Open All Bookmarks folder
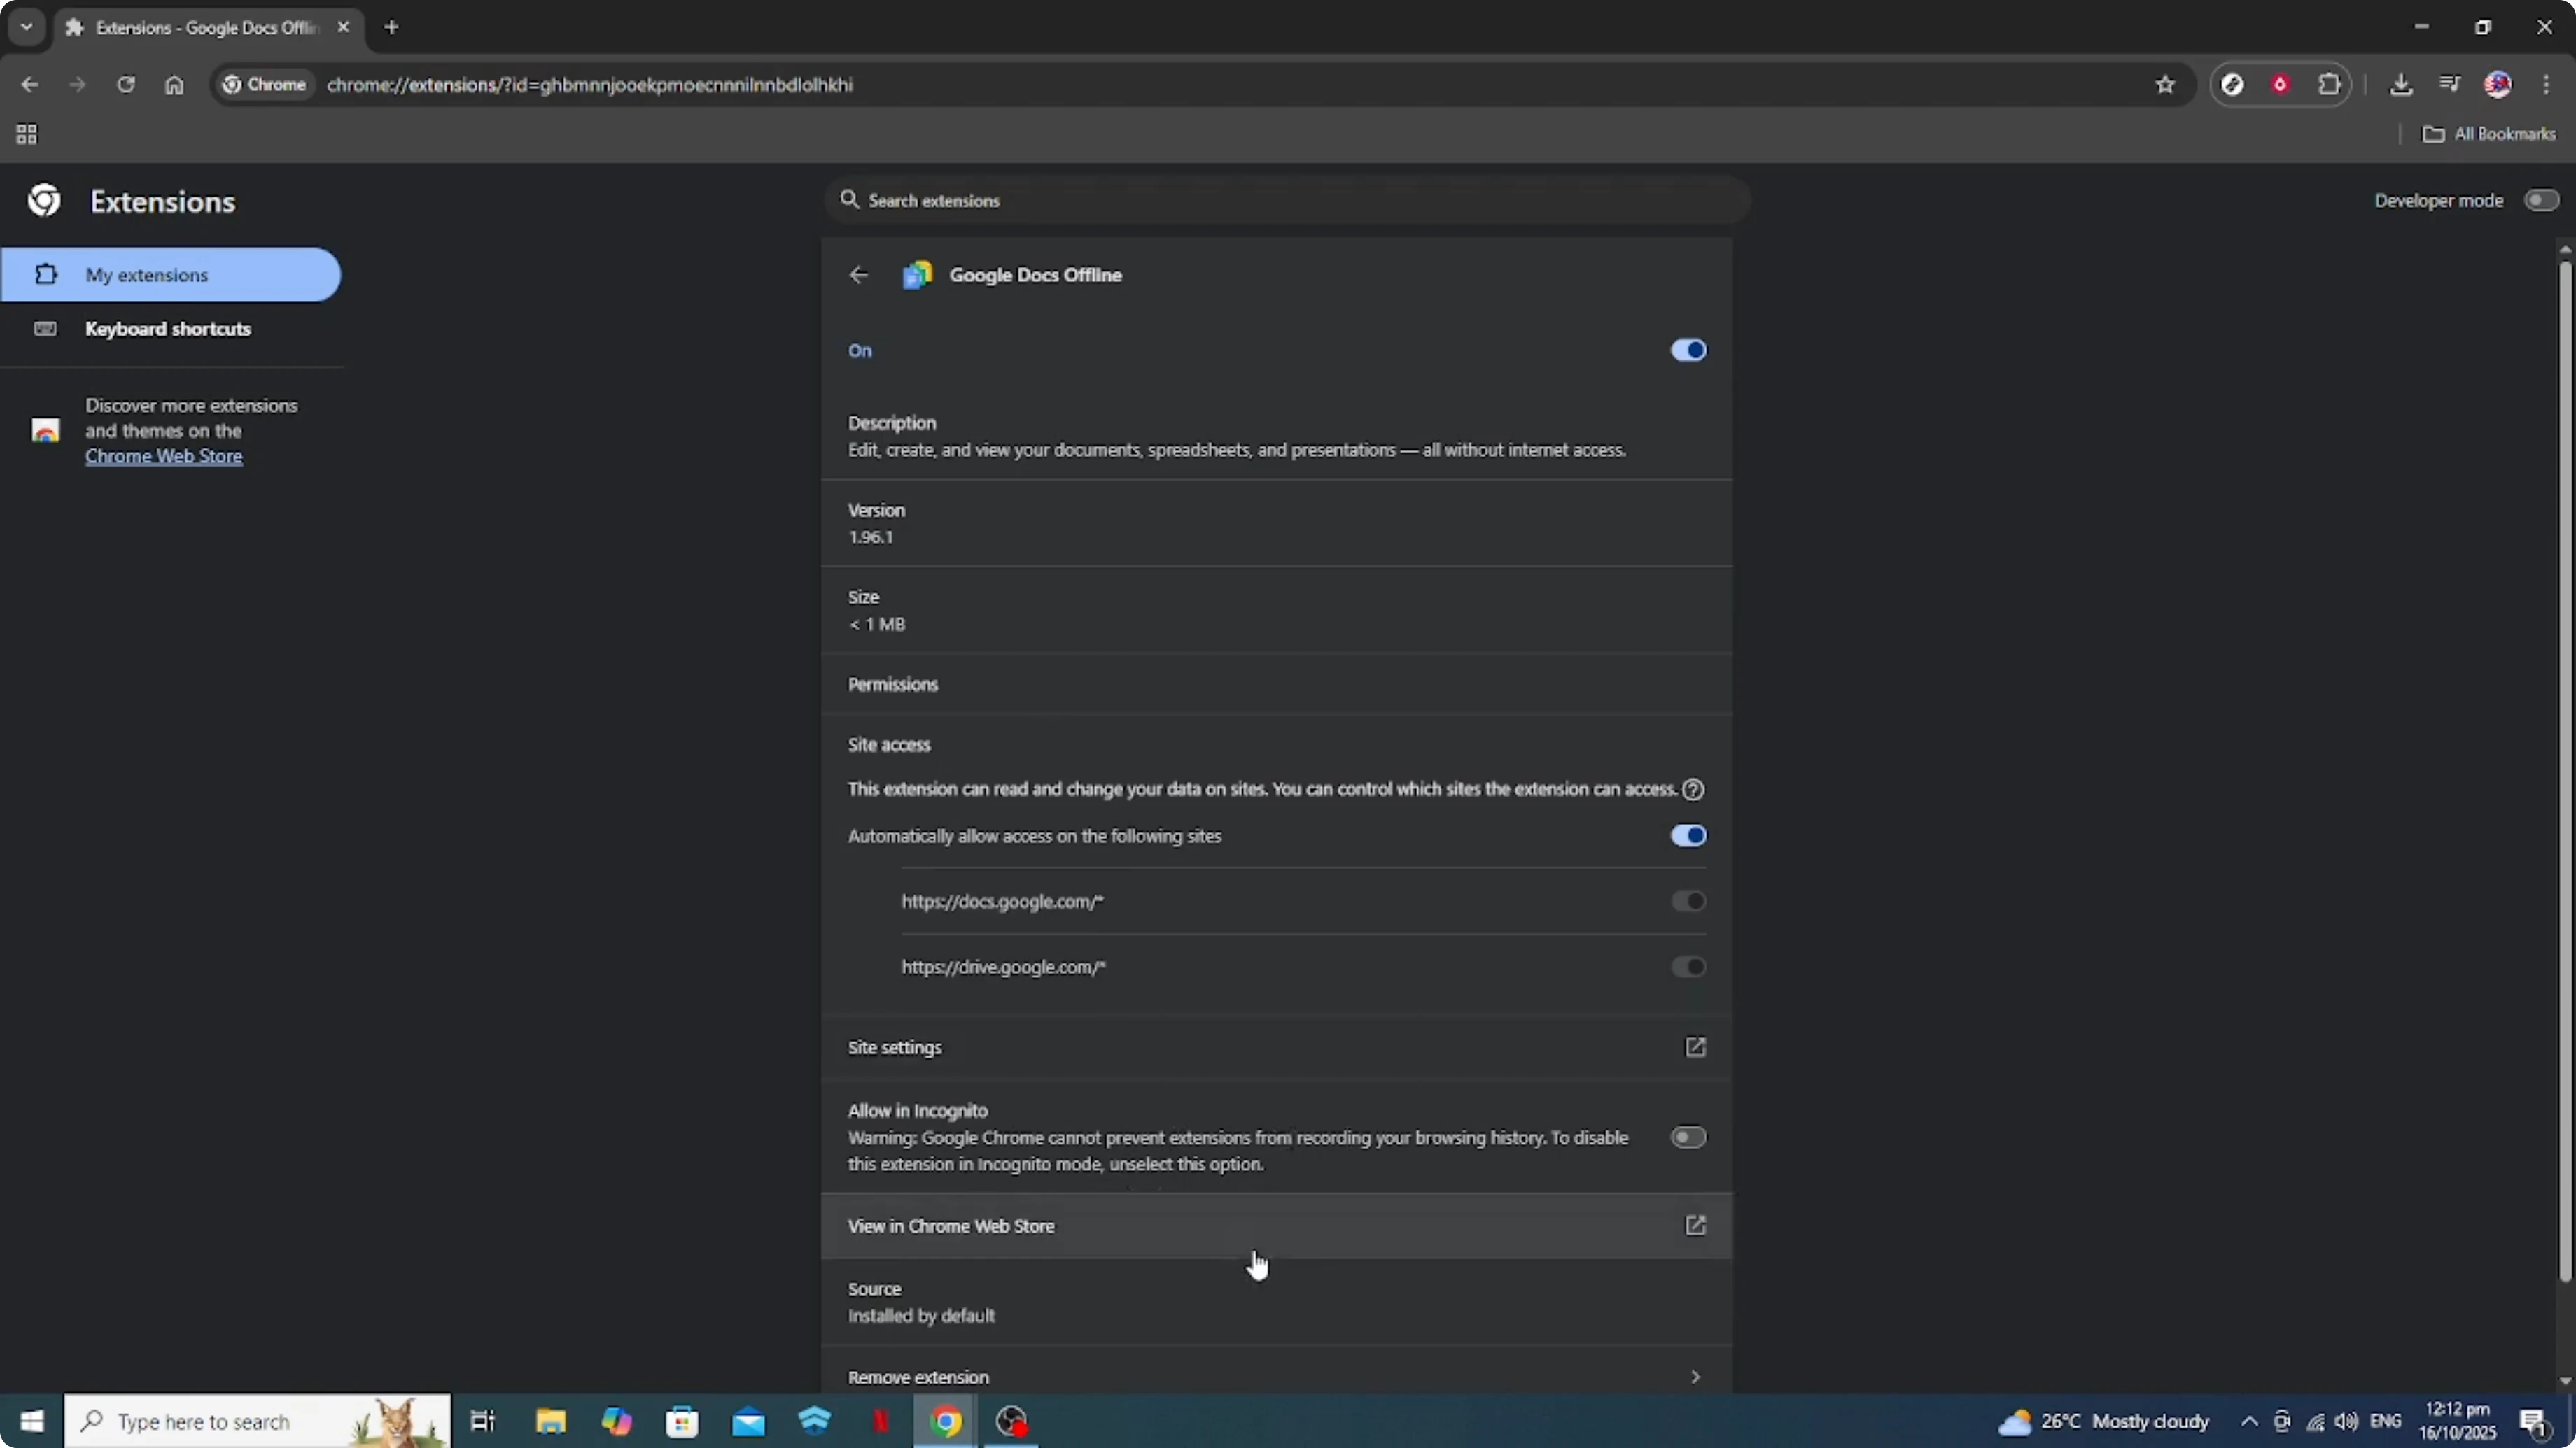This screenshot has height=1448, width=2576. click(2489, 134)
